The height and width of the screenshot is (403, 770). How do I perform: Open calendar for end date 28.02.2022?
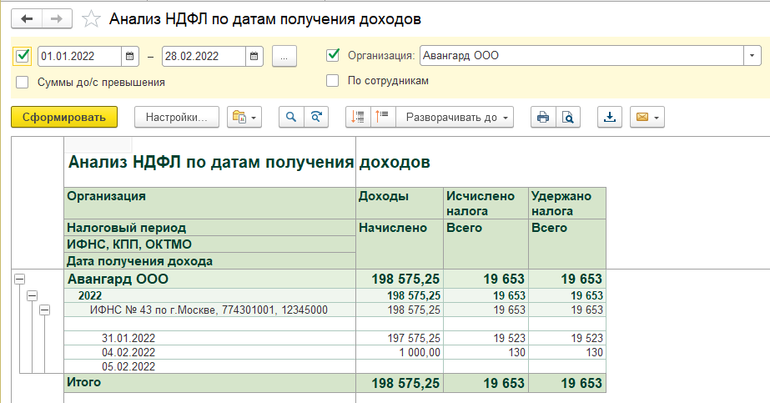(254, 57)
